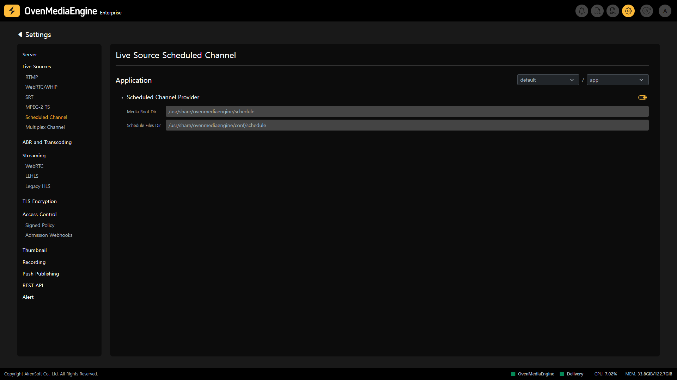Open ABR and Transcoding settings
Image resolution: width=677 pixels, height=380 pixels.
tap(47, 142)
